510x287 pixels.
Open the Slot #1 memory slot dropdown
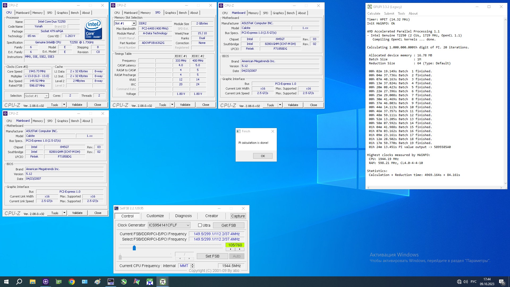(x=134, y=23)
